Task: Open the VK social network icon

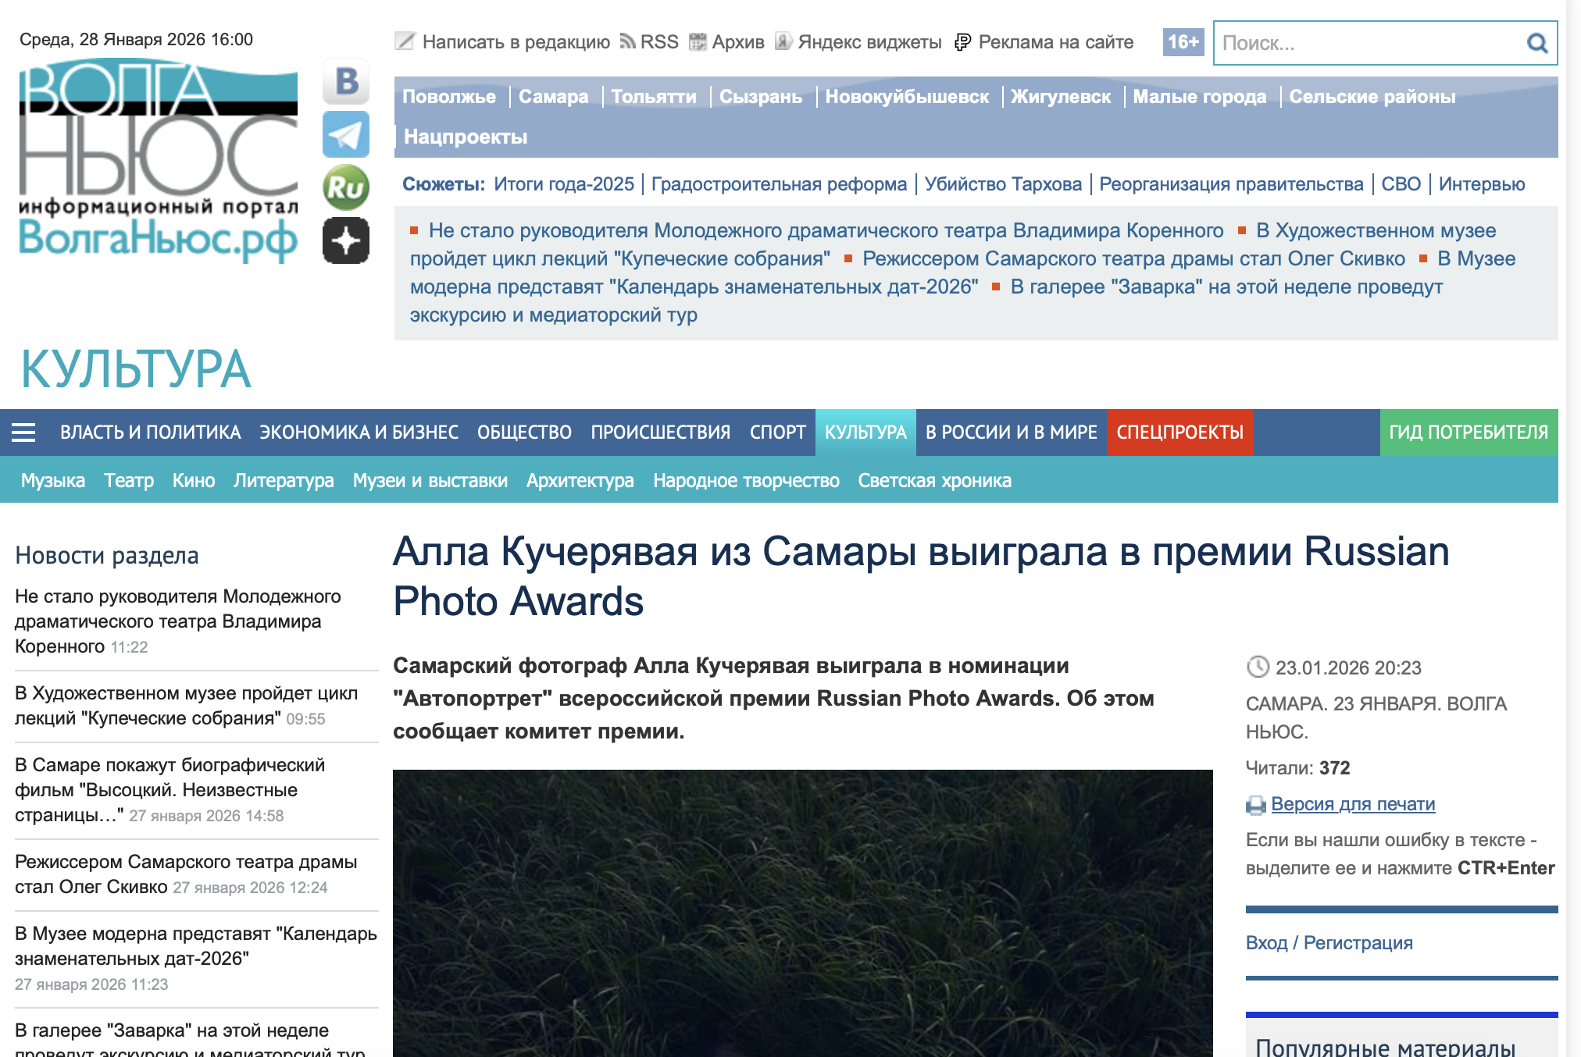Action: tap(346, 81)
